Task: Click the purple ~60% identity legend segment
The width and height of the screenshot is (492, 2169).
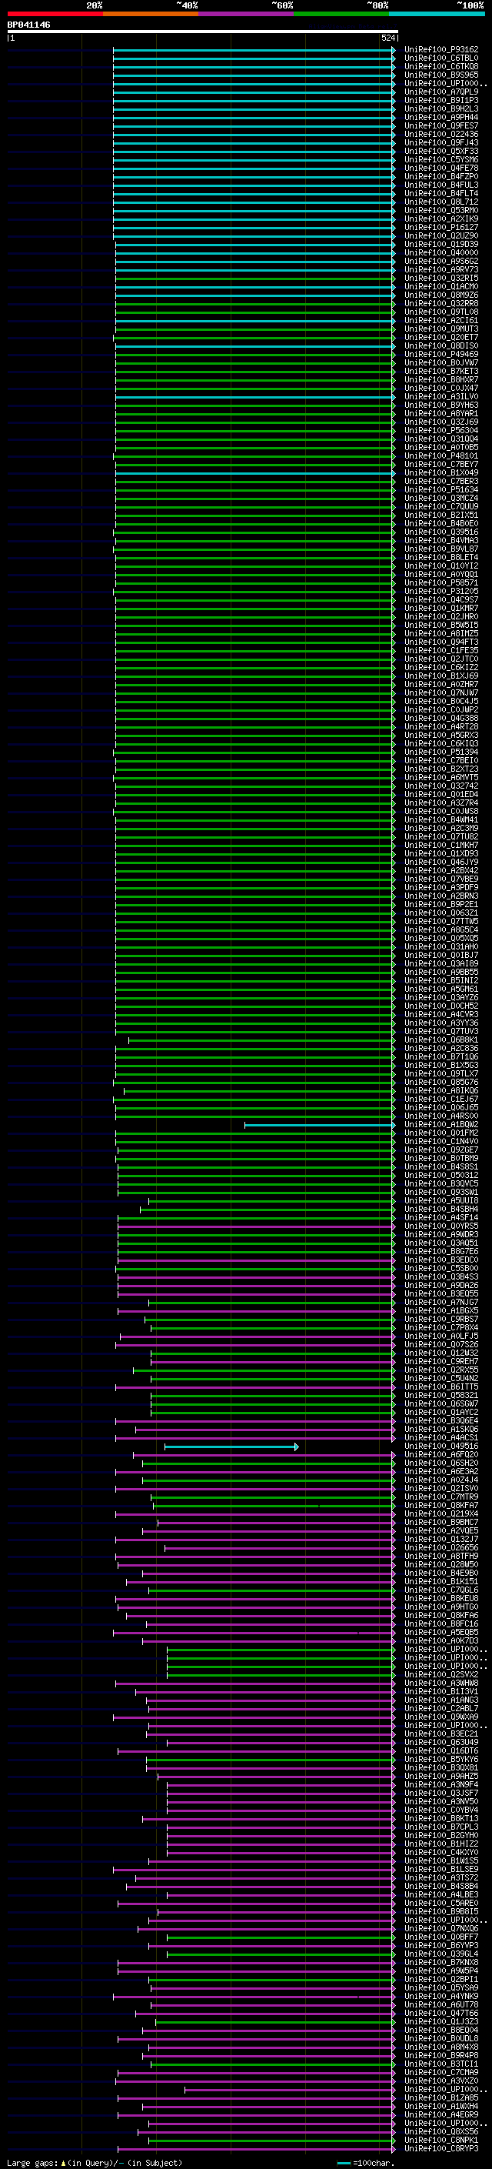Action: [x=247, y=12]
